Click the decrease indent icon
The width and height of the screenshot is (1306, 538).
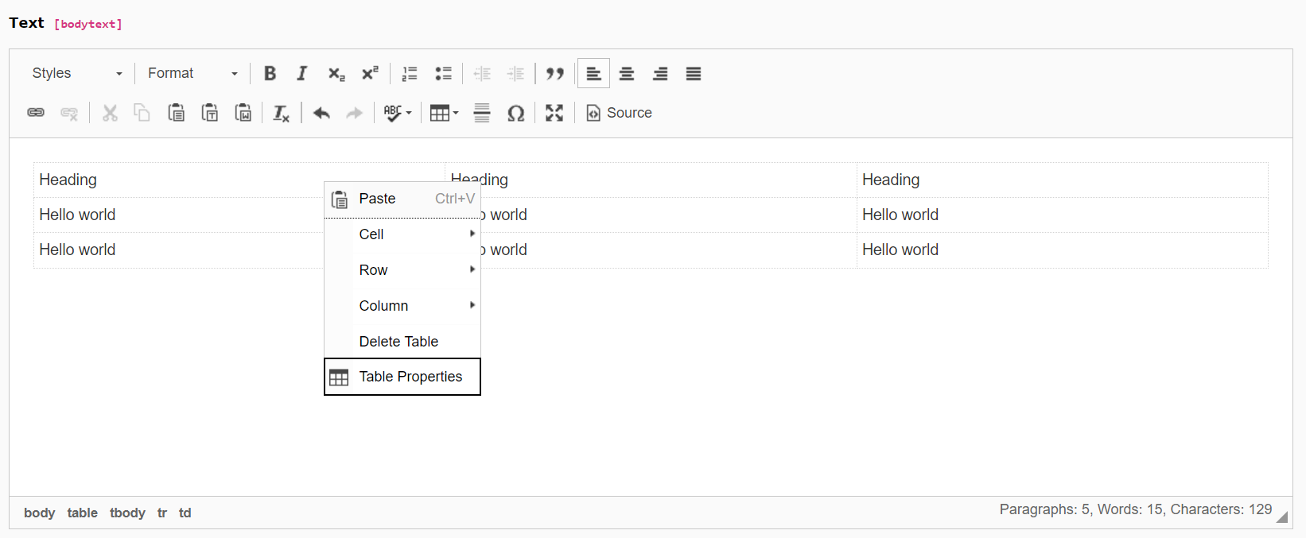point(482,73)
